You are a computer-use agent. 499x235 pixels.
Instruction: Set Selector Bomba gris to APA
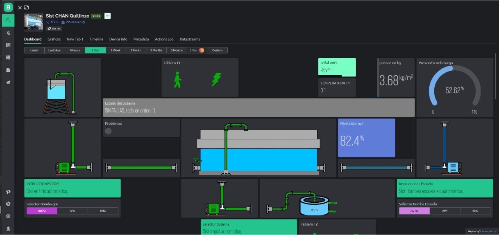[72, 211]
